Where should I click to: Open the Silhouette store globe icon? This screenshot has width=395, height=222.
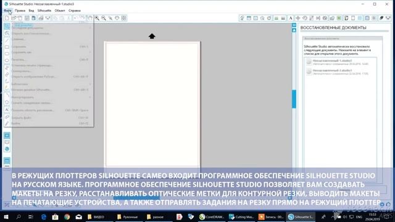7,149
